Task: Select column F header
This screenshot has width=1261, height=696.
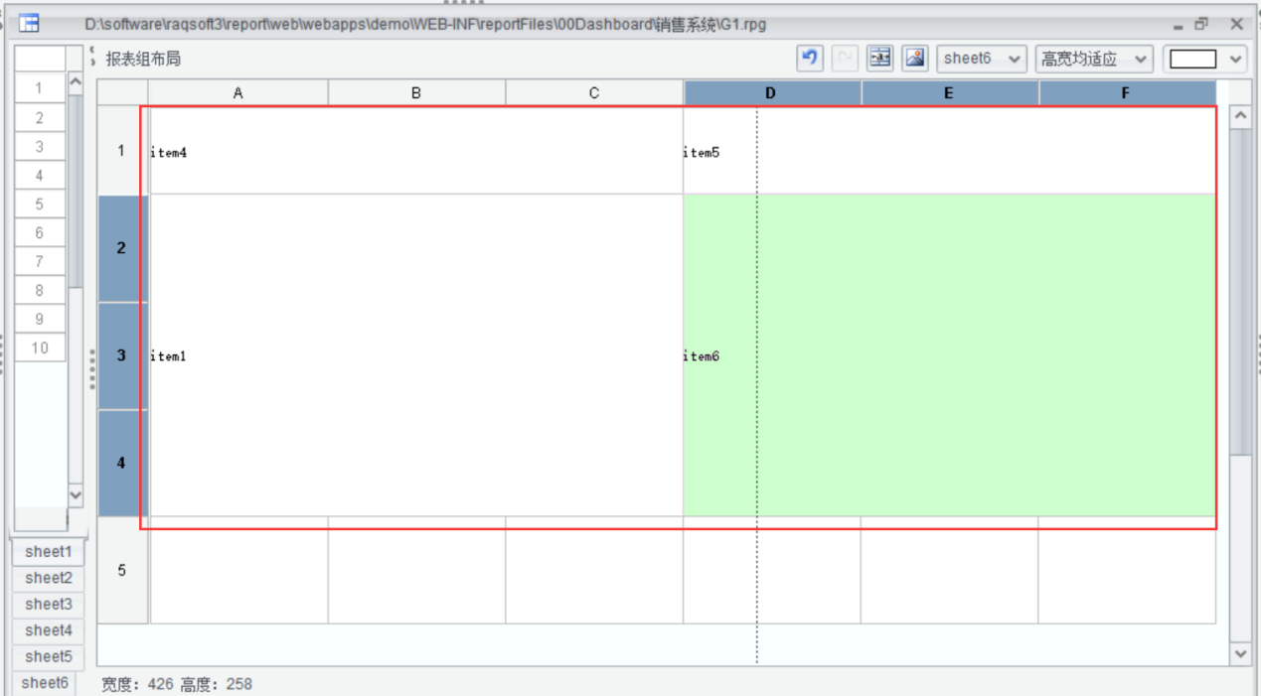Action: click(1127, 93)
